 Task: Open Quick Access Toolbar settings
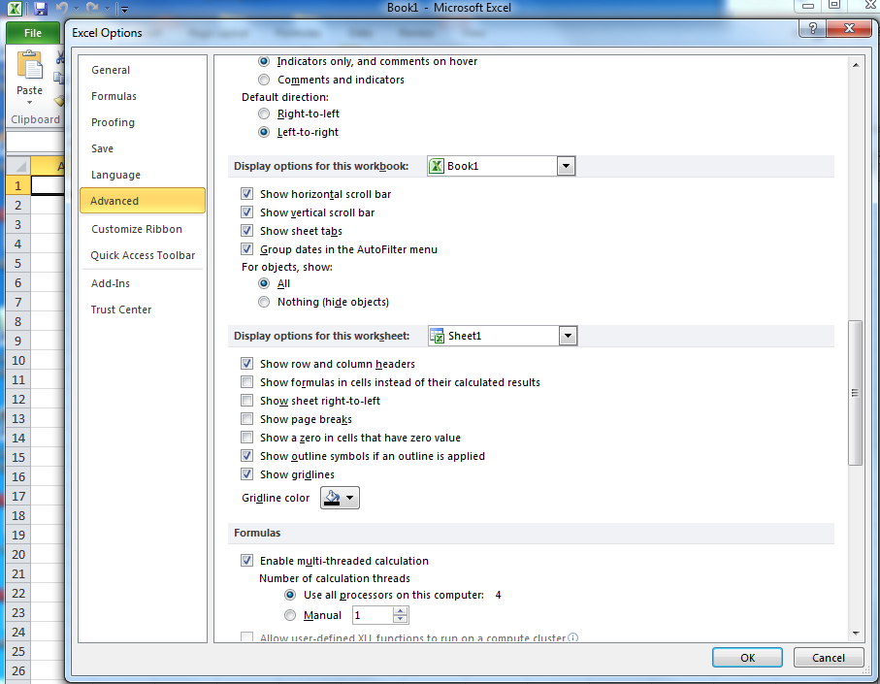[x=143, y=255]
